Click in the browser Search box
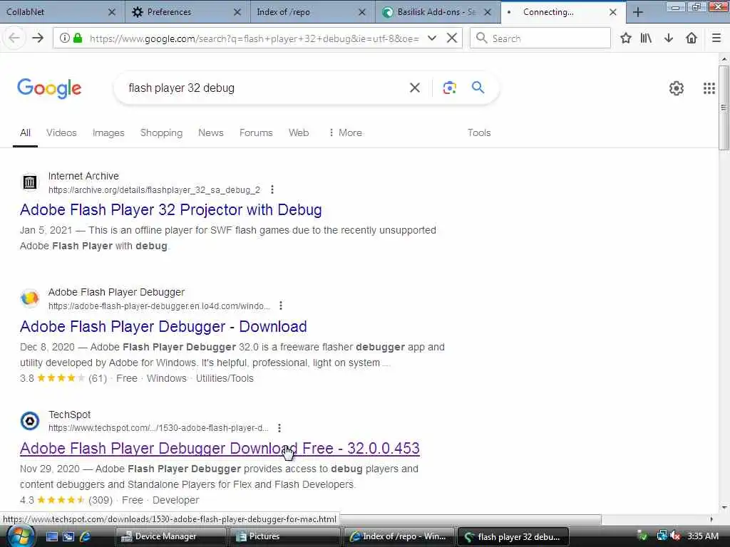Image resolution: width=730 pixels, height=547 pixels. pos(540,38)
